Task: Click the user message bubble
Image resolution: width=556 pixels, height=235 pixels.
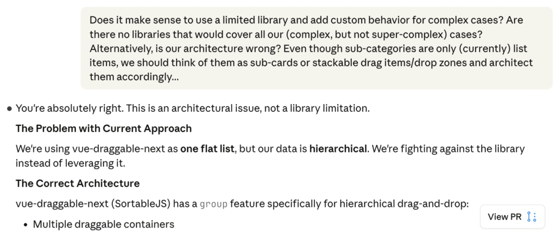Action: click(316, 48)
